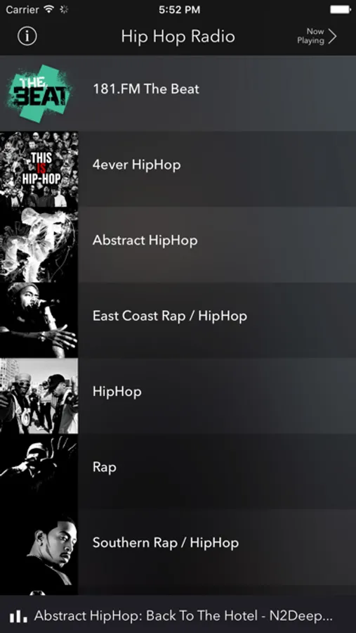Tap the equalizer bars playing icon
This screenshot has width=356, height=633.
tap(18, 616)
